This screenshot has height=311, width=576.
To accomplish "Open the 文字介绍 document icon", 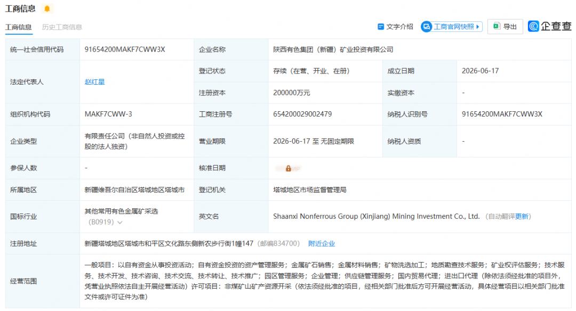I will (381, 27).
